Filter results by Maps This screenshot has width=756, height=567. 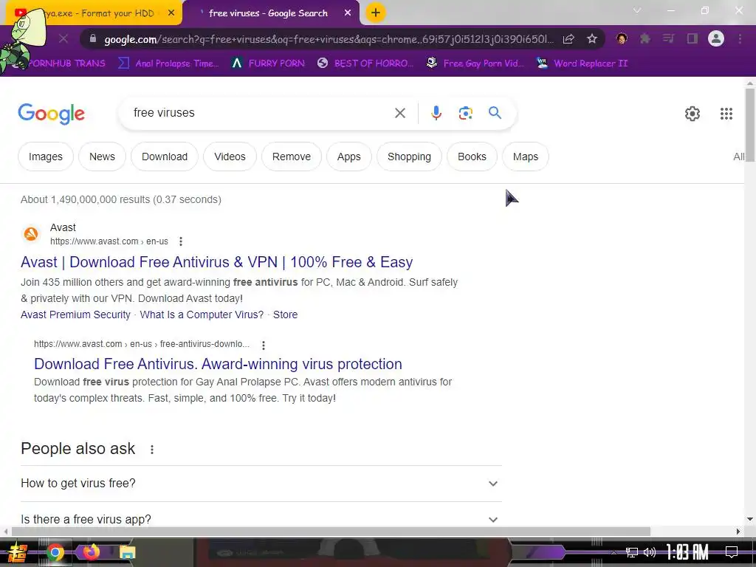[526, 157]
